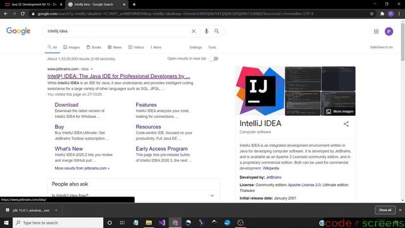Open the Wikipedia link in description
The width and height of the screenshot is (405, 228).
pos(271,168)
